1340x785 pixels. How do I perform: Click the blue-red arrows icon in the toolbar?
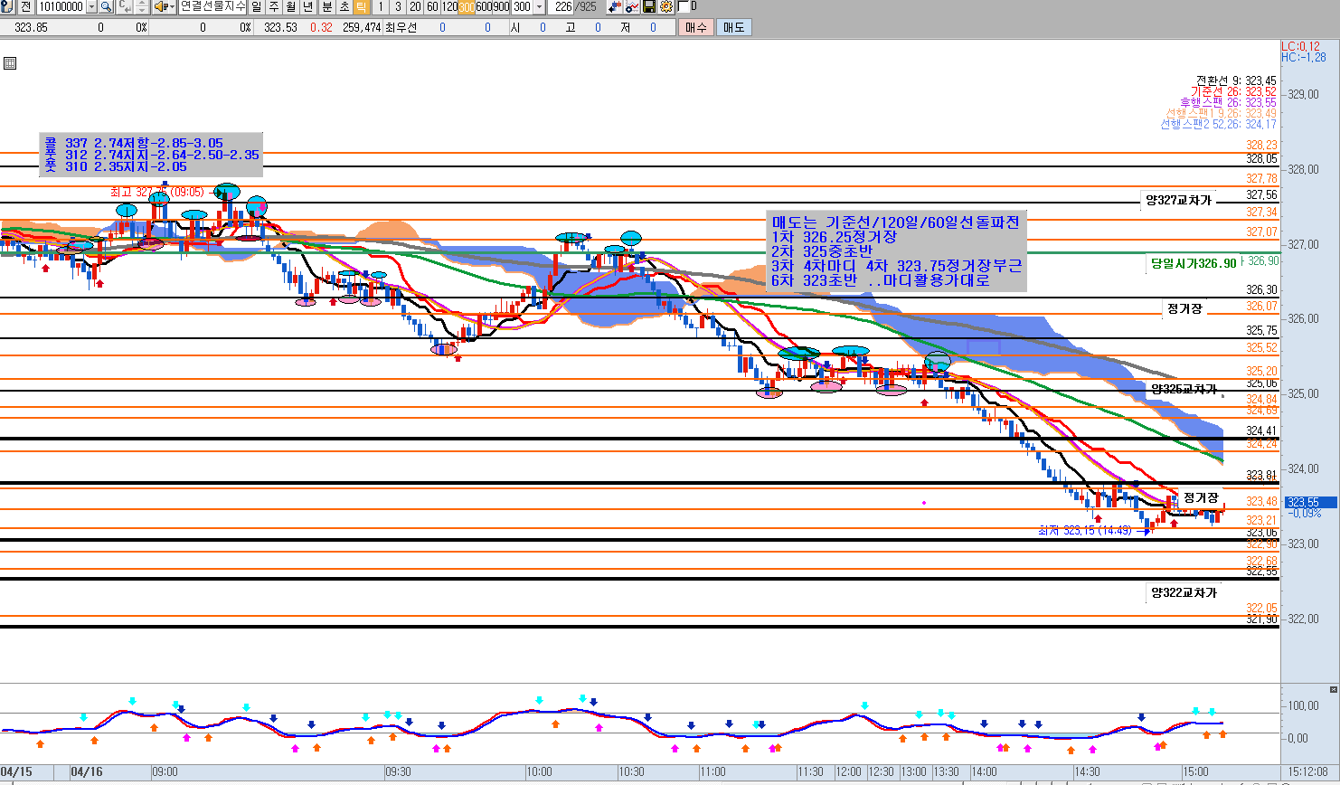(x=615, y=7)
